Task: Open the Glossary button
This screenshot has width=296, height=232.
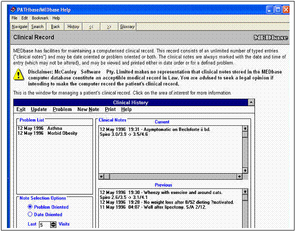Action: pos(127,27)
